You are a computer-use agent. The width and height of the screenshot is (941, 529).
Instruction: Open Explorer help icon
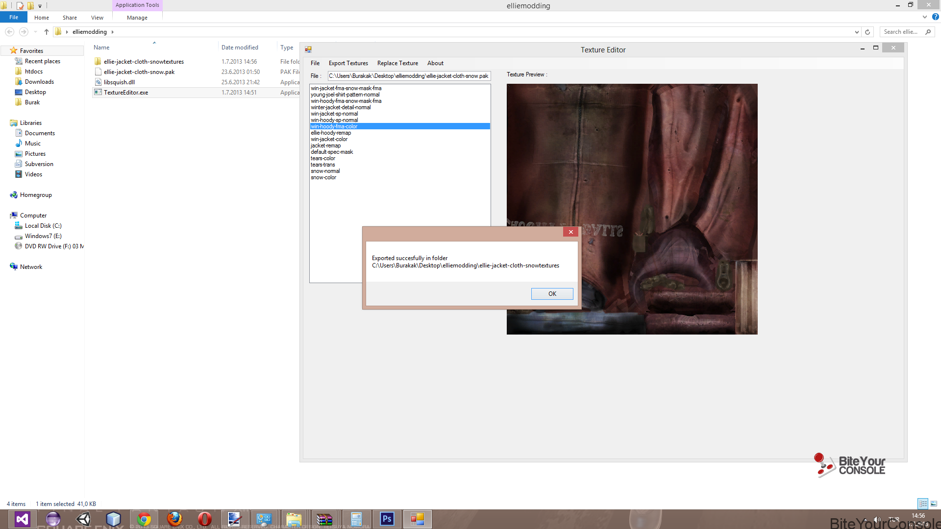click(935, 17)
